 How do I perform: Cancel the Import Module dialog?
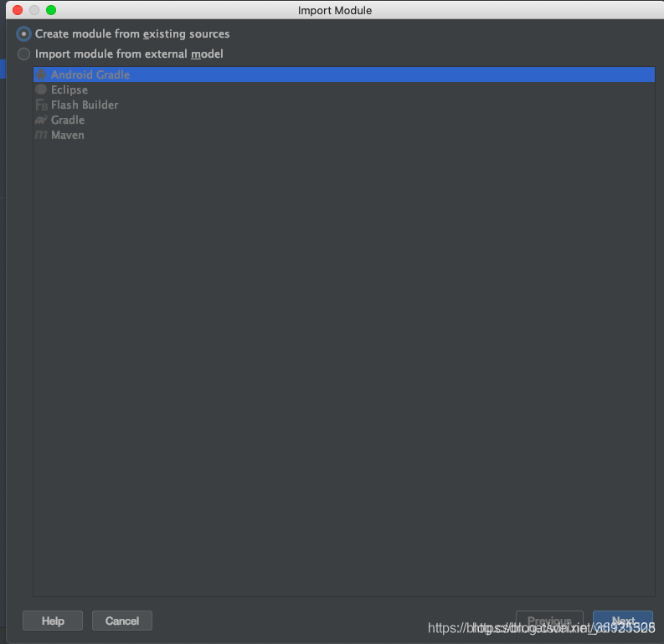click(122, 621)
